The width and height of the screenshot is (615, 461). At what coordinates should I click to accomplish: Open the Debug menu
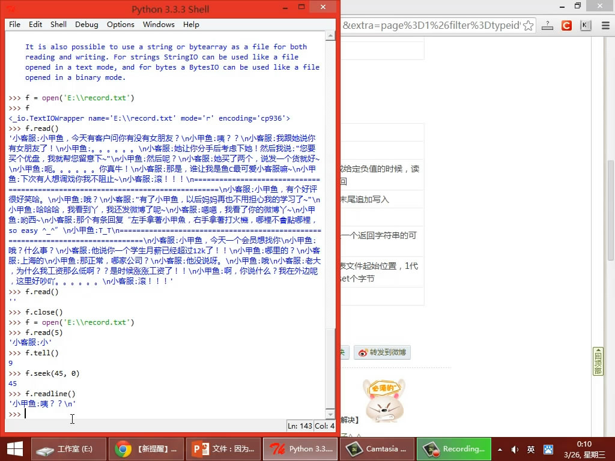tap(86, 25)
